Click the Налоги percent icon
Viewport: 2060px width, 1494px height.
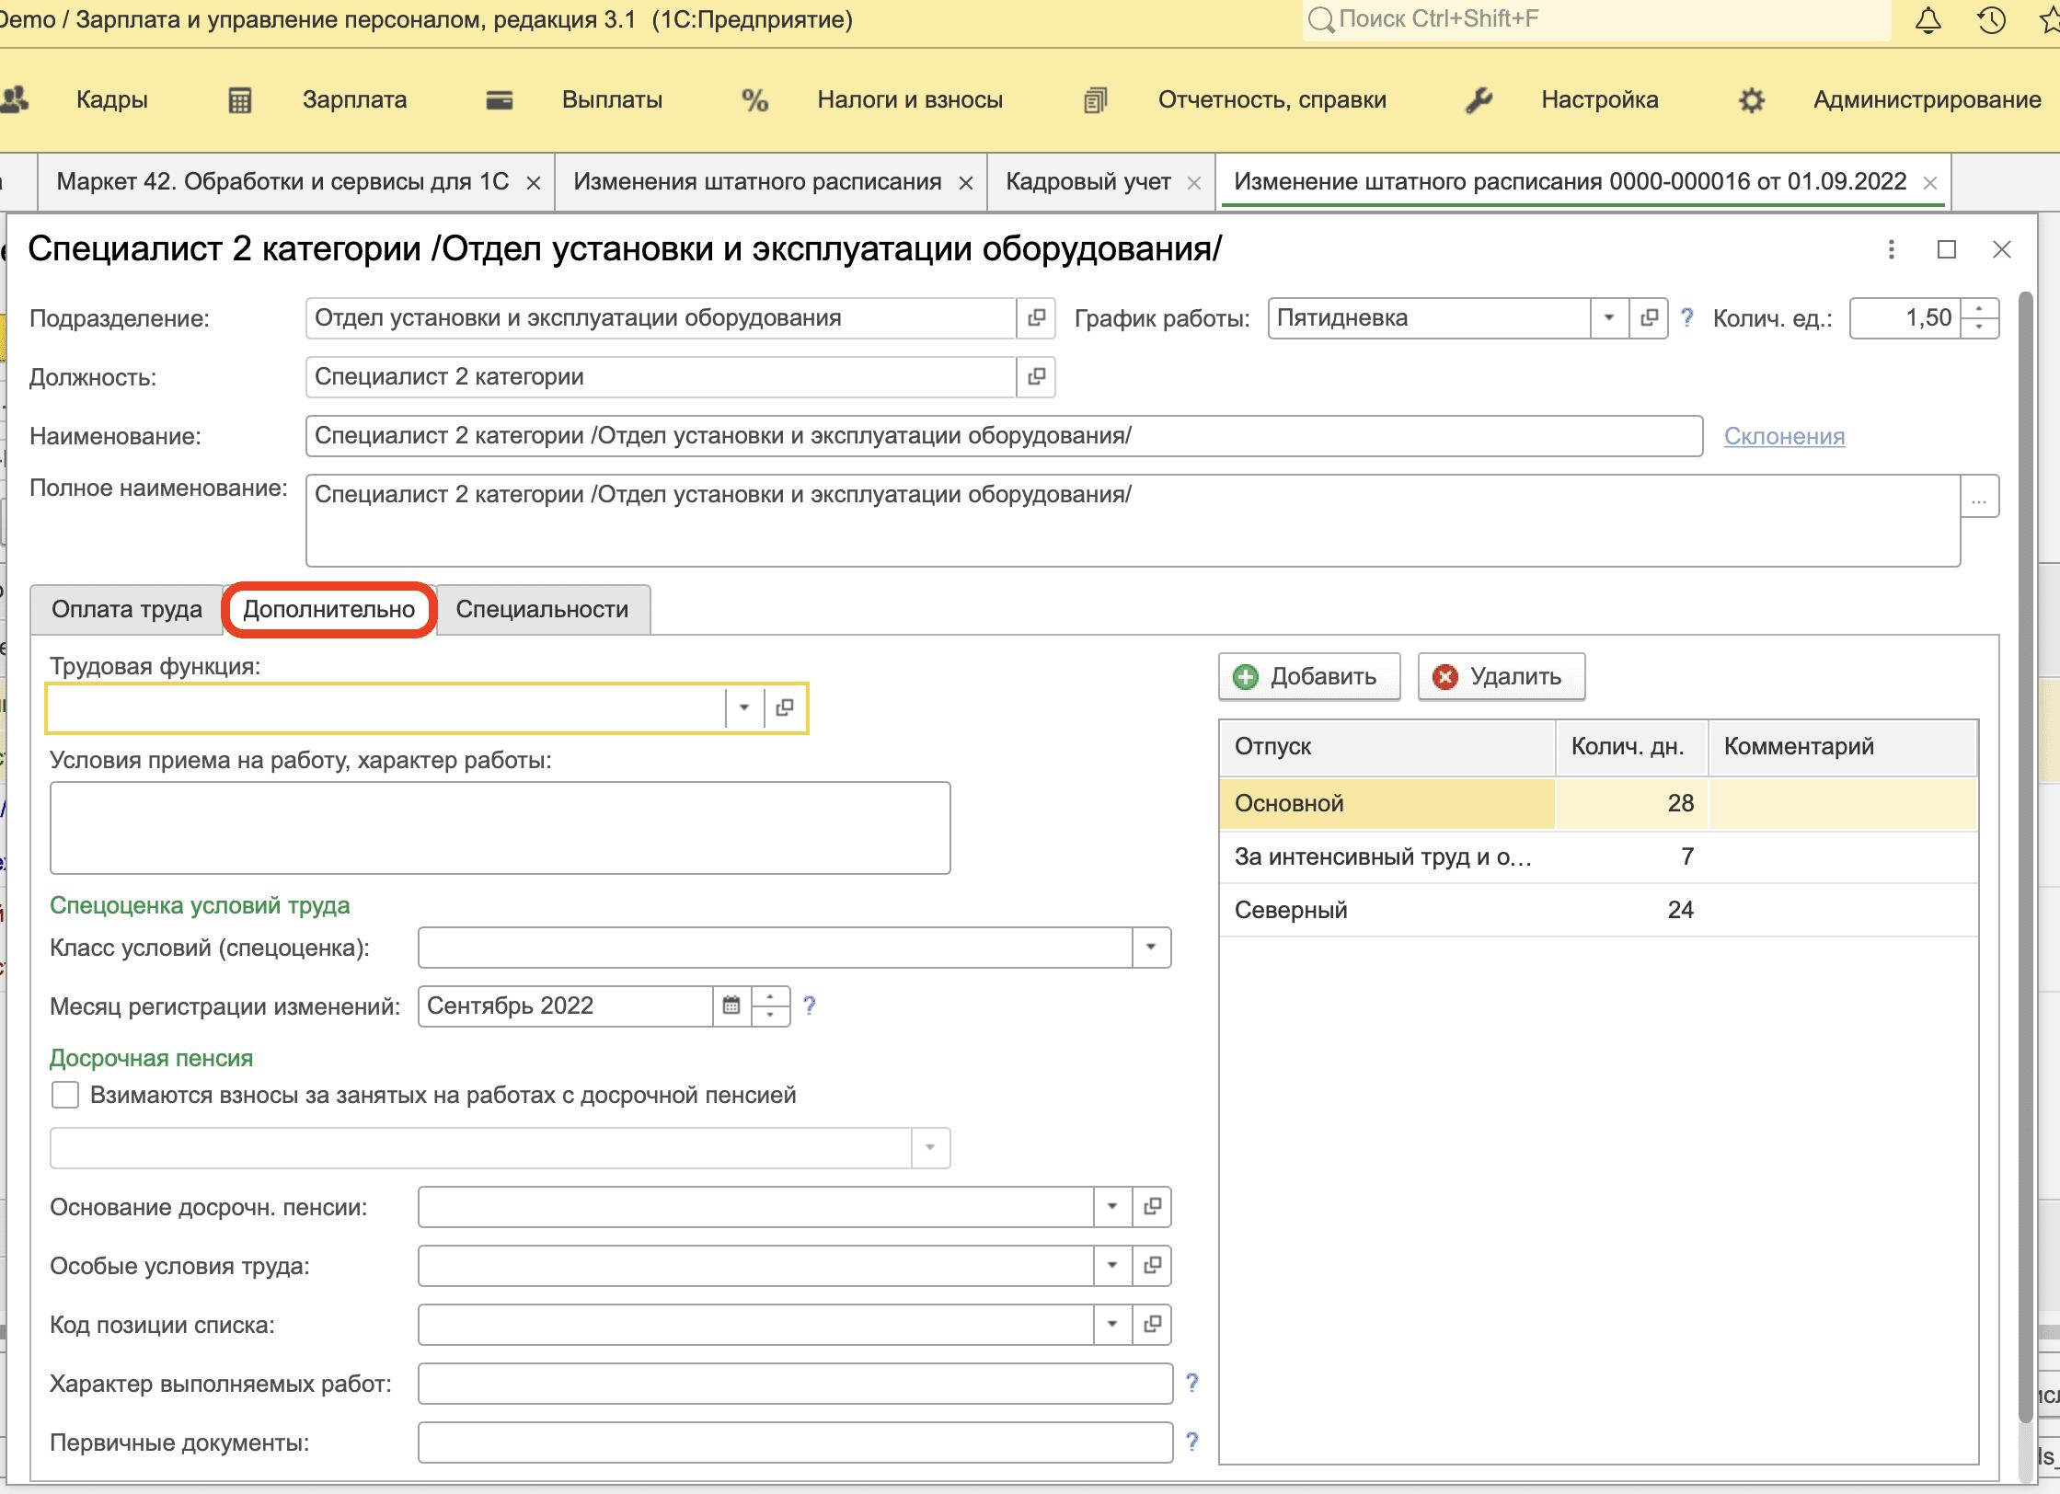pyautogui.click(x=754, y=100)
